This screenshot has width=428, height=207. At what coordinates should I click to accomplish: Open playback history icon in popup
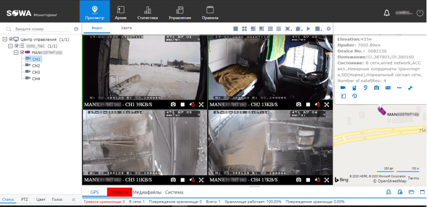pyautogui.click(x=354, y=96)
